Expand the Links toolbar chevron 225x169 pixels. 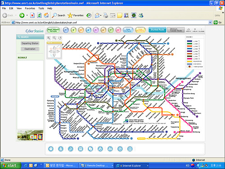click(x=223, y=13)
